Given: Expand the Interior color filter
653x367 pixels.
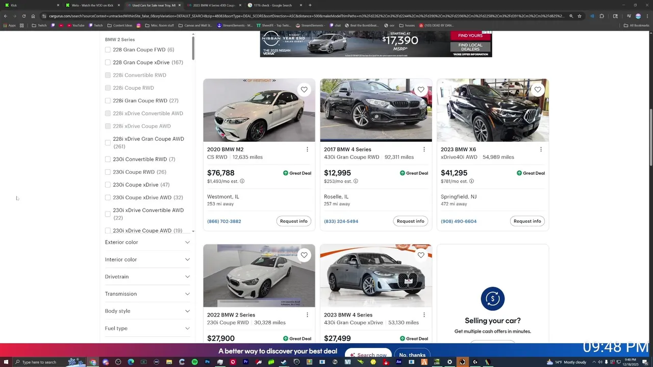Looking at the screenshot, I should (147, 259).
